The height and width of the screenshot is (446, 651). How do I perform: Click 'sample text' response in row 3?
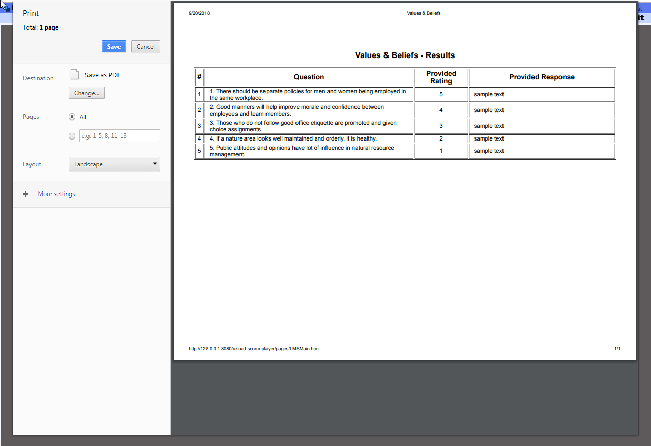coord(489,126)
